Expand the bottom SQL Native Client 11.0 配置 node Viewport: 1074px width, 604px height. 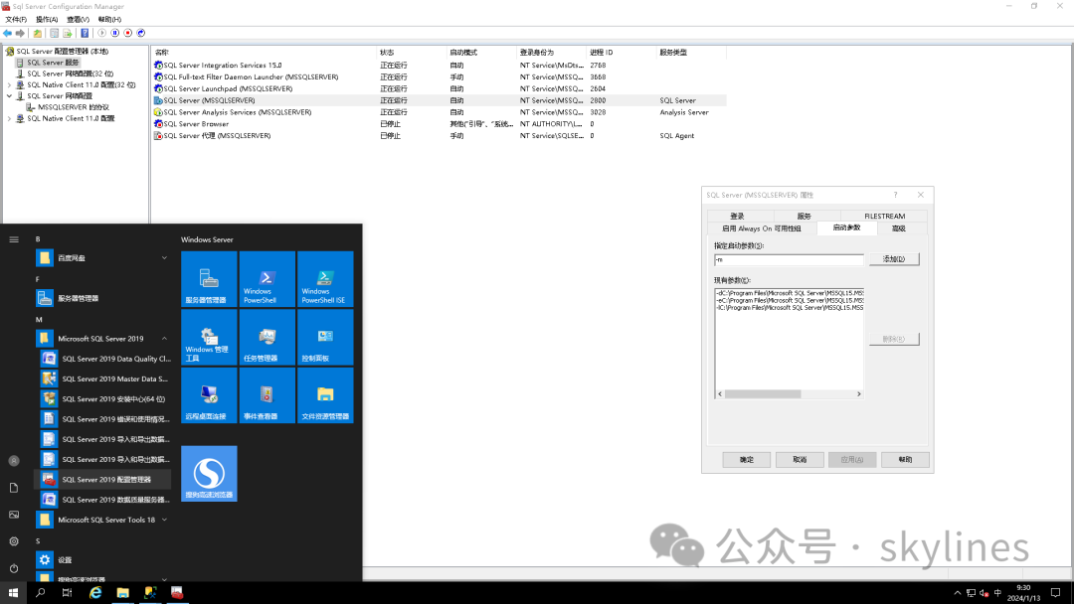(10, 118)
